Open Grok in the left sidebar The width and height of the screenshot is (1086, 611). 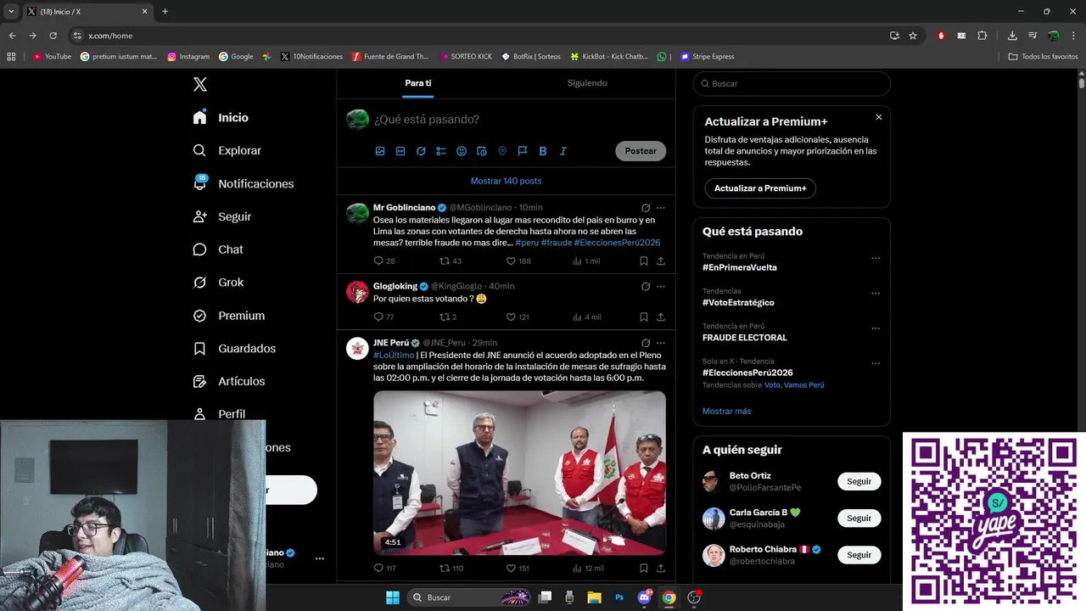point(218,282)
